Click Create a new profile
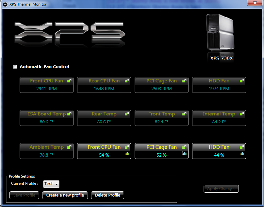This screenshot has height=207, width=264. click(65, 195)
